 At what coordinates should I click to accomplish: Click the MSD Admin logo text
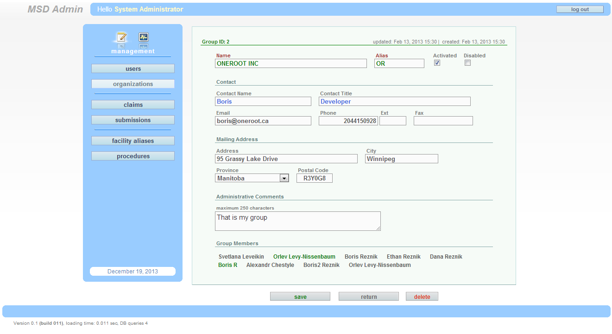coord(55,9)
